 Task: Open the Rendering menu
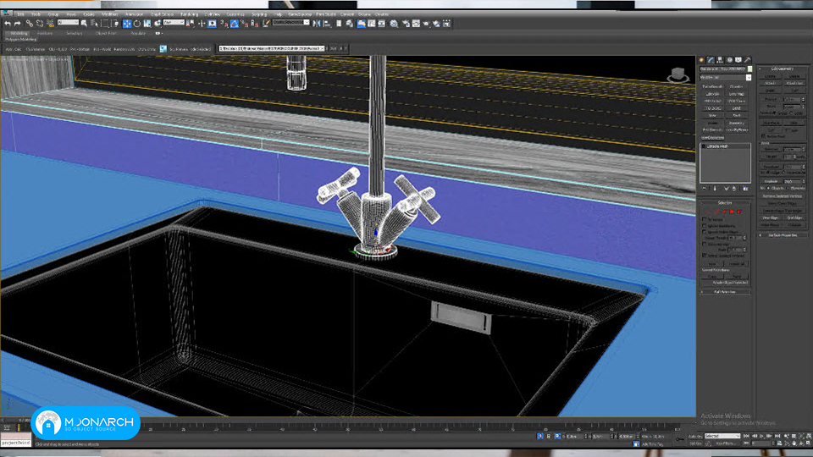(189, 14)
